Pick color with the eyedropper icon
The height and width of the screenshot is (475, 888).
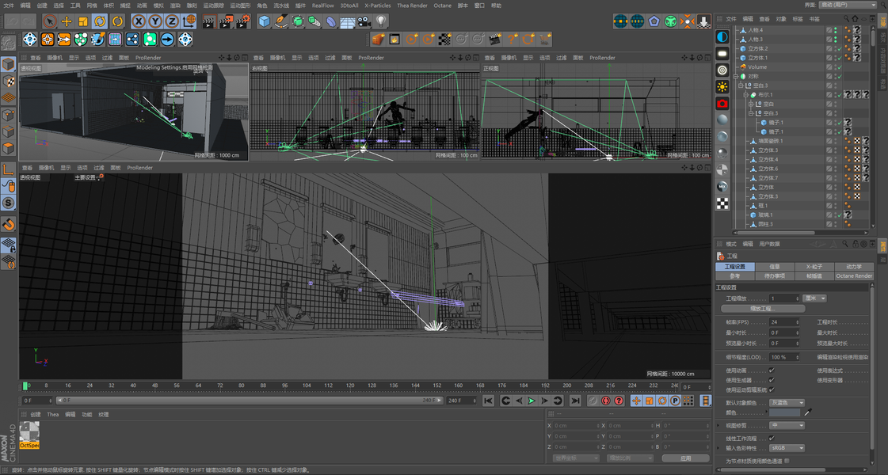pos(808,412)
